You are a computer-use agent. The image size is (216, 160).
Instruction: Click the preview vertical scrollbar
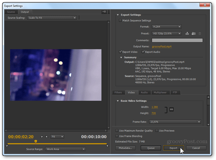[x=109, y=75]
